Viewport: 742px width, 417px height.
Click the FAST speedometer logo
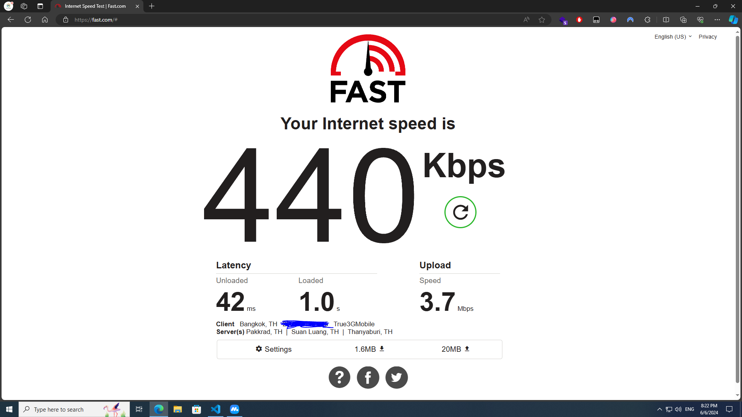368,69
